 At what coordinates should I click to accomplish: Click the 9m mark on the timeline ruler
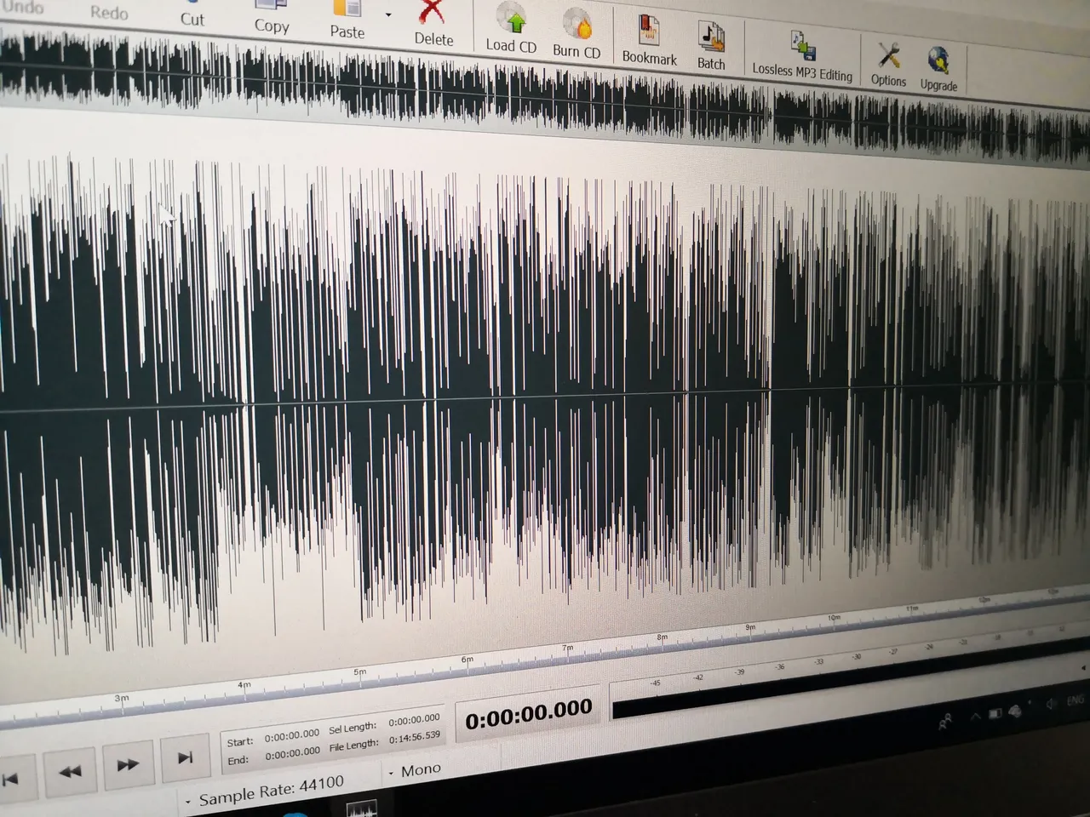click(x=750, y=627)
